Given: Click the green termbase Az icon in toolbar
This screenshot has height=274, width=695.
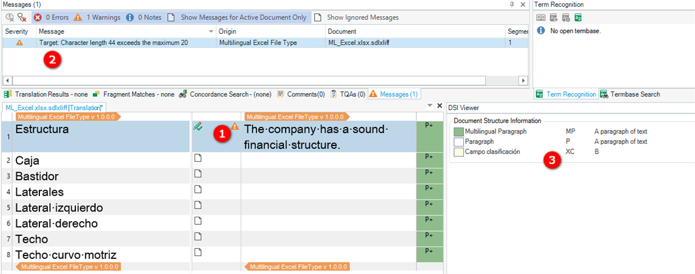Looking at the screenshot, I should (x=578, y=17).
